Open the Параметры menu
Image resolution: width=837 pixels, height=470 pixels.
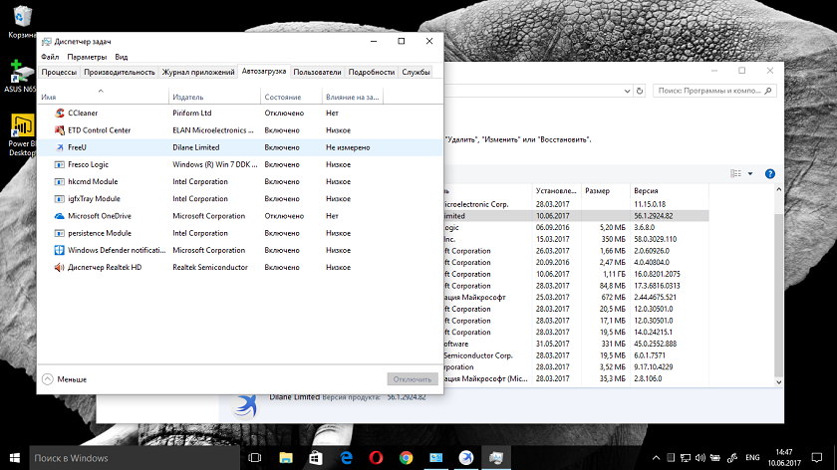point(87,57)
